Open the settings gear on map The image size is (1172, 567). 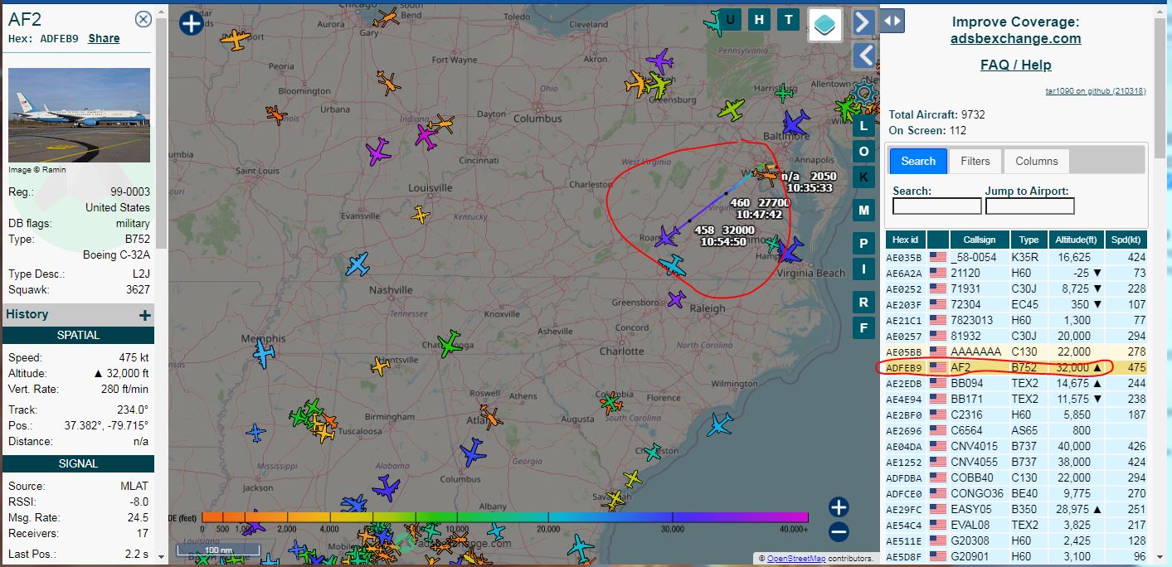click(x=865, y=92)
